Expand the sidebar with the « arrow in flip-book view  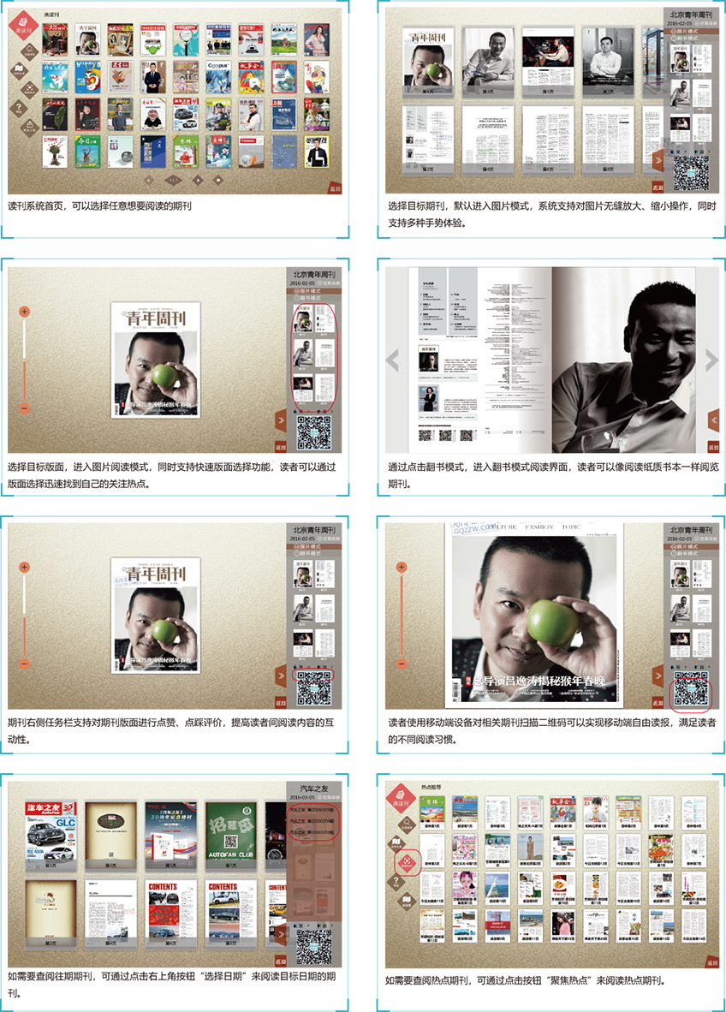[713, 420]
